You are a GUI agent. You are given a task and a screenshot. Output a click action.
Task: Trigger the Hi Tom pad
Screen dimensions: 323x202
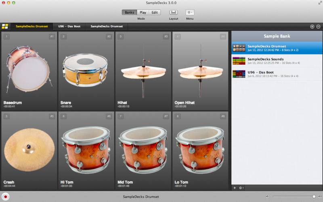point(86,151)
